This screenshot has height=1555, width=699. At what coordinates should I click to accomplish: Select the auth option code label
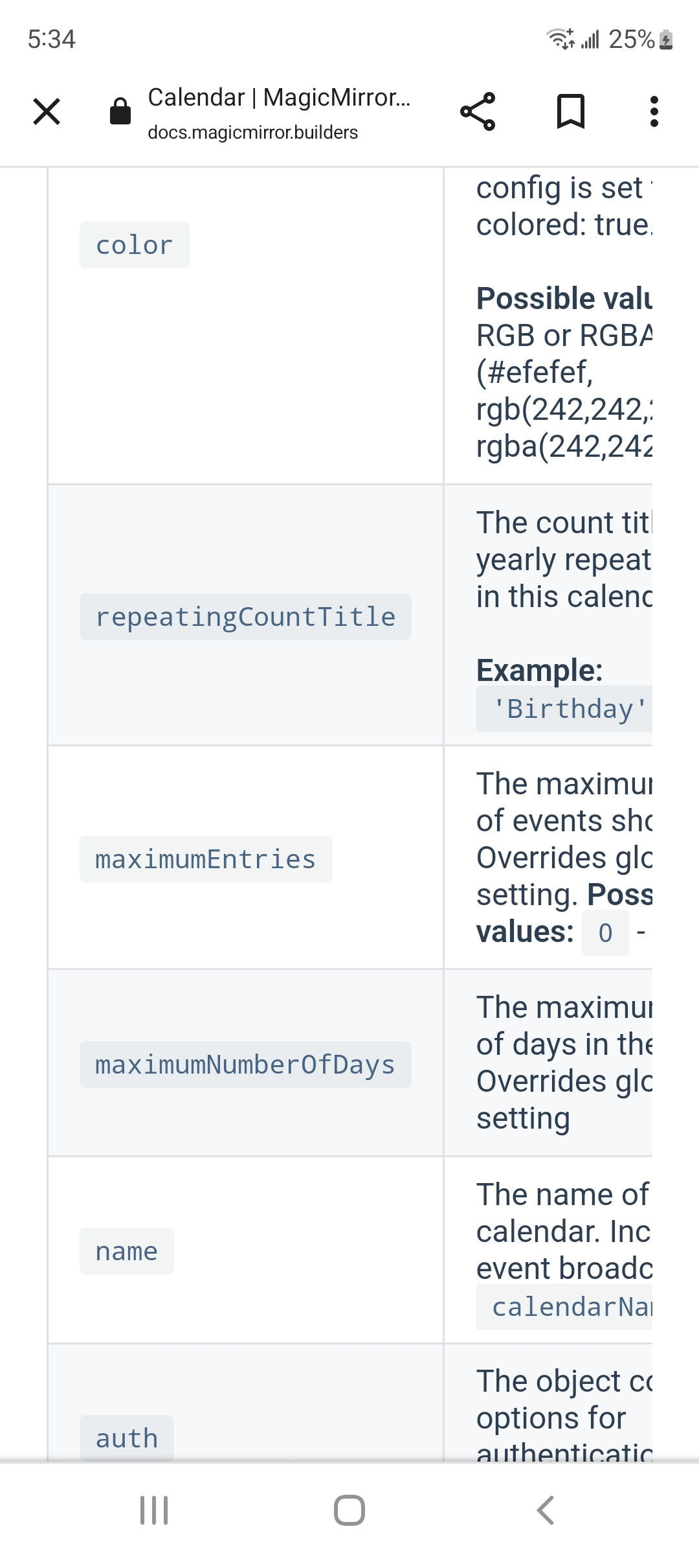click(x=126, y=1437)
